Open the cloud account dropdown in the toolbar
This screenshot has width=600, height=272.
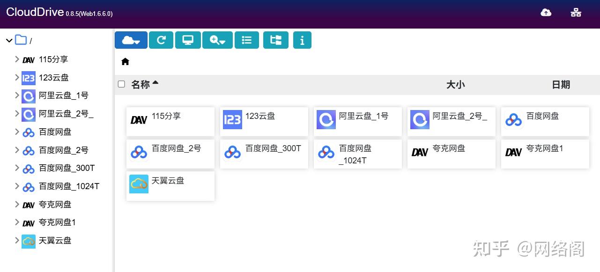click(131, 40)
